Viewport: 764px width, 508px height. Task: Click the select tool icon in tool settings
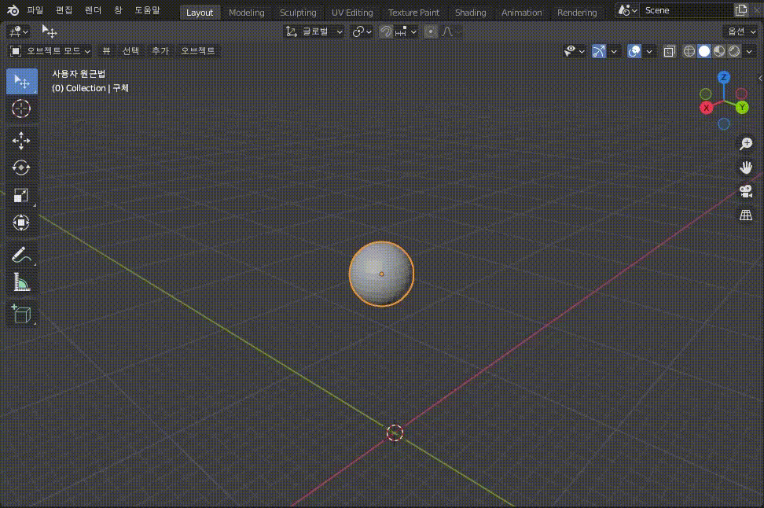tap(50, 31)
